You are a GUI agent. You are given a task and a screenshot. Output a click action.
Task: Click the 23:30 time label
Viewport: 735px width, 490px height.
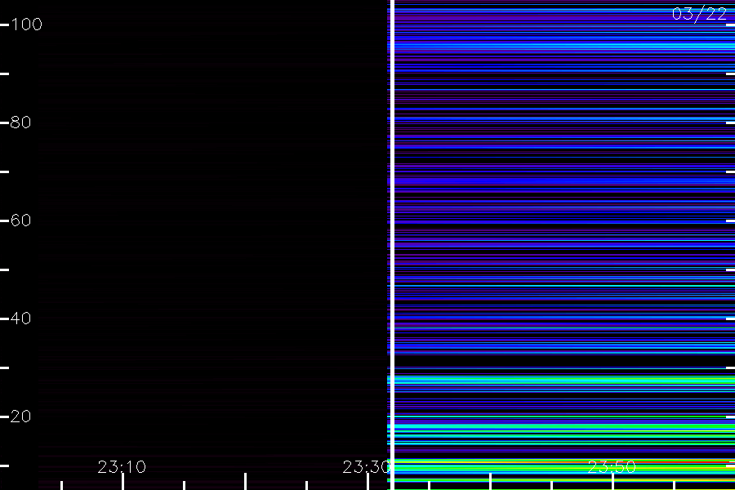coord(367,467)
